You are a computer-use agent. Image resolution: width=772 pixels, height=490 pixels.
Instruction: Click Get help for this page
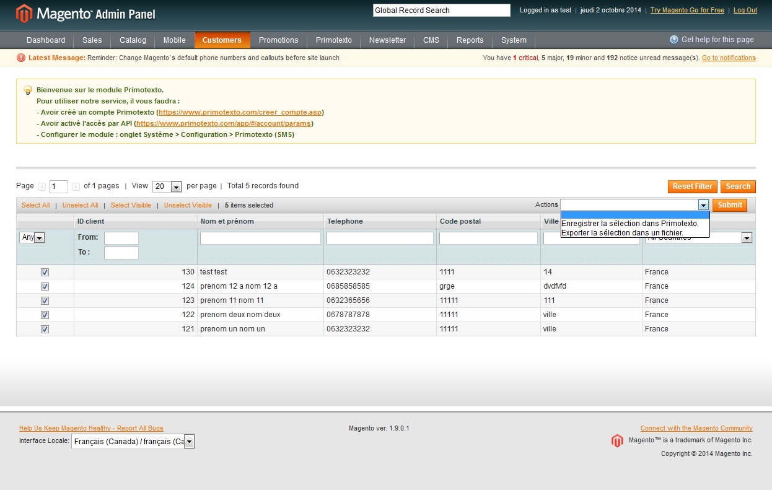[x=717, y=40]
